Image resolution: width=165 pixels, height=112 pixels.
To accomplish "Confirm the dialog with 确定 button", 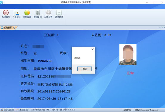I will tap(85, 69).
